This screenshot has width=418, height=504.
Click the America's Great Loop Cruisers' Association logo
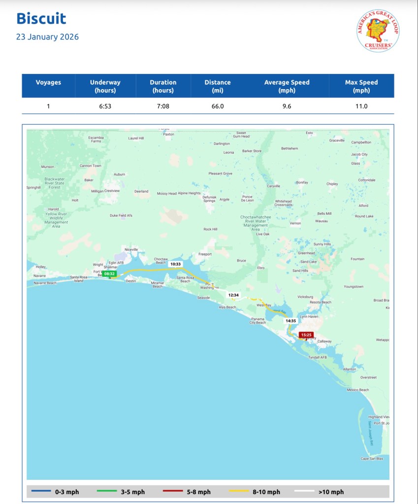378,31
